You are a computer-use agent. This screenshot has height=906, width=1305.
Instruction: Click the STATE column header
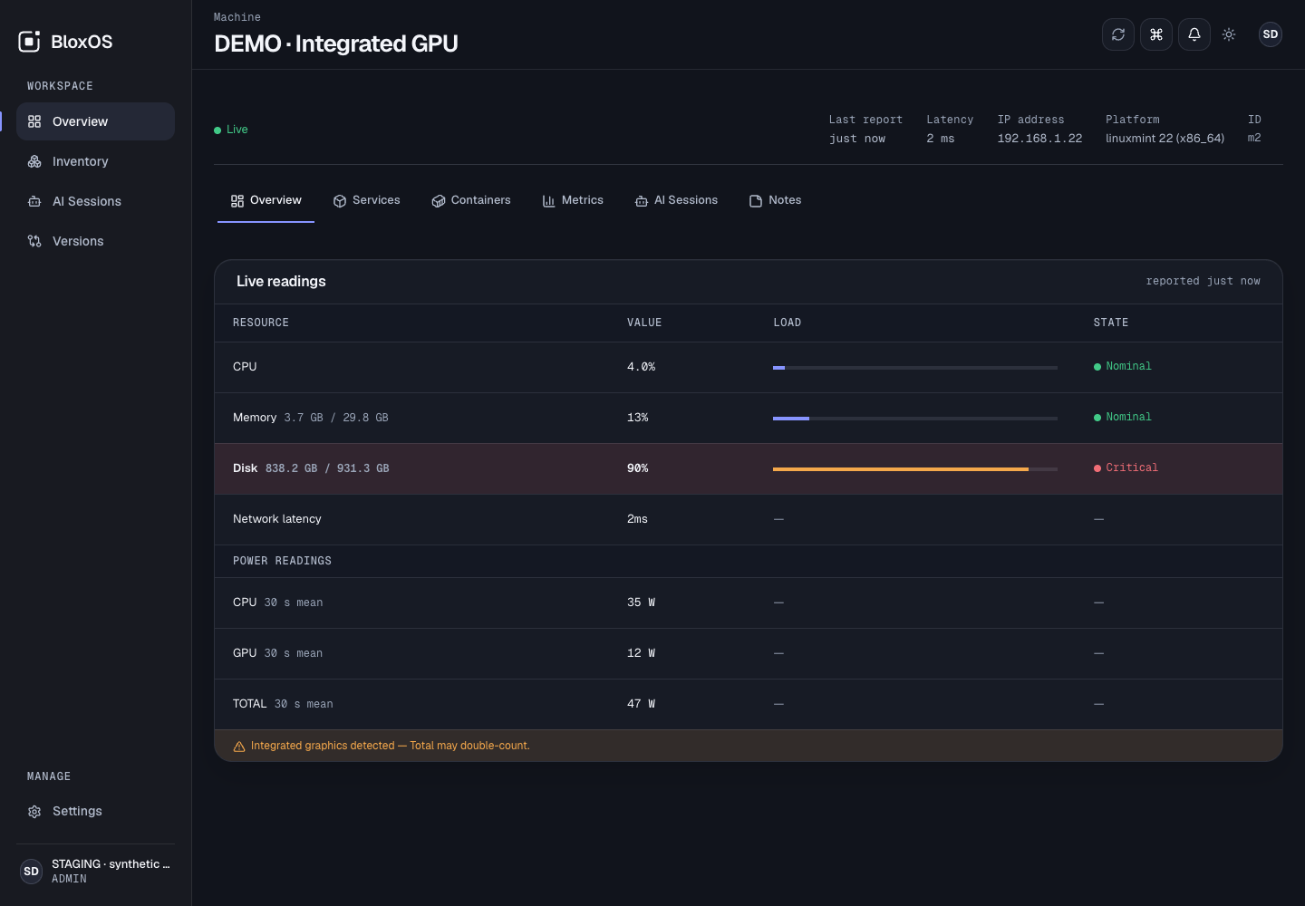point(1111,323)
